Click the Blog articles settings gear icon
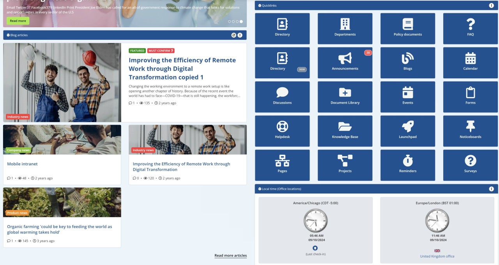The height and width of the screenshot is (265, 499). coord(234,35)
